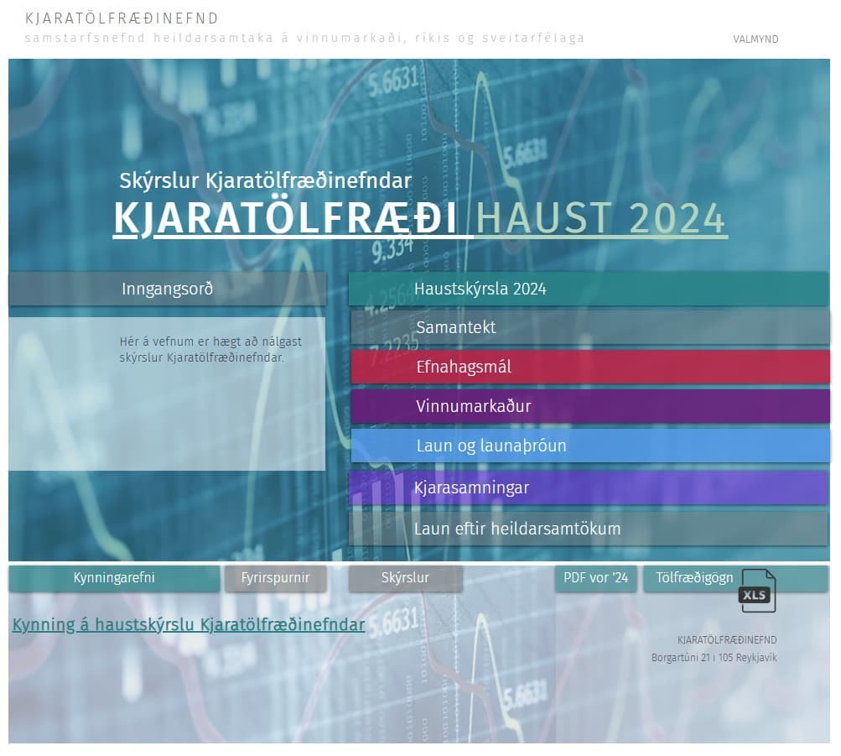Click the HAUST 2024 headline link
This screenshot has width=841, height=756.
(x=600, y=218)
